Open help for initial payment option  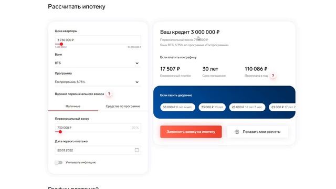109,94
